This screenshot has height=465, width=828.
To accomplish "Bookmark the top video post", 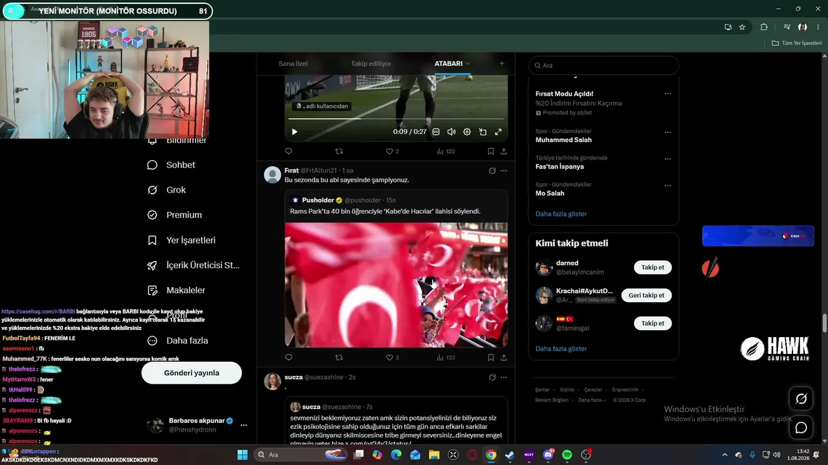I will pyautogui.click(x=490, y=151).
